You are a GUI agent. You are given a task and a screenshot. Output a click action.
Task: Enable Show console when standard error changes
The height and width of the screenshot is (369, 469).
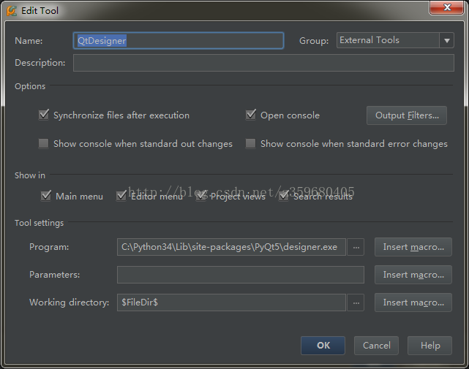pos(251,144)
